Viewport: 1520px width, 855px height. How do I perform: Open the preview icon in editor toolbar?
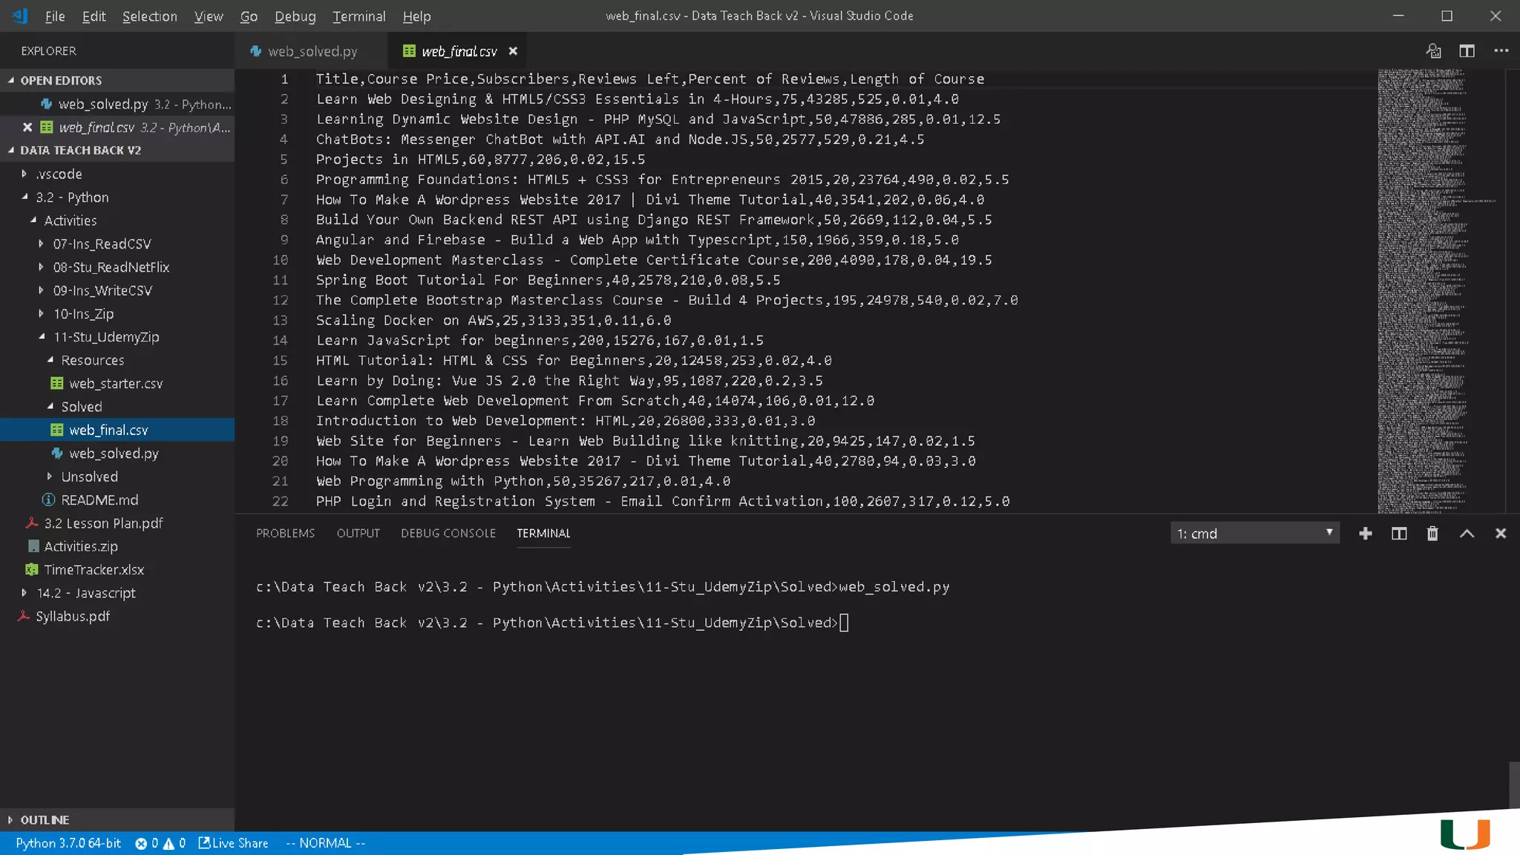tap(1433, 51)
